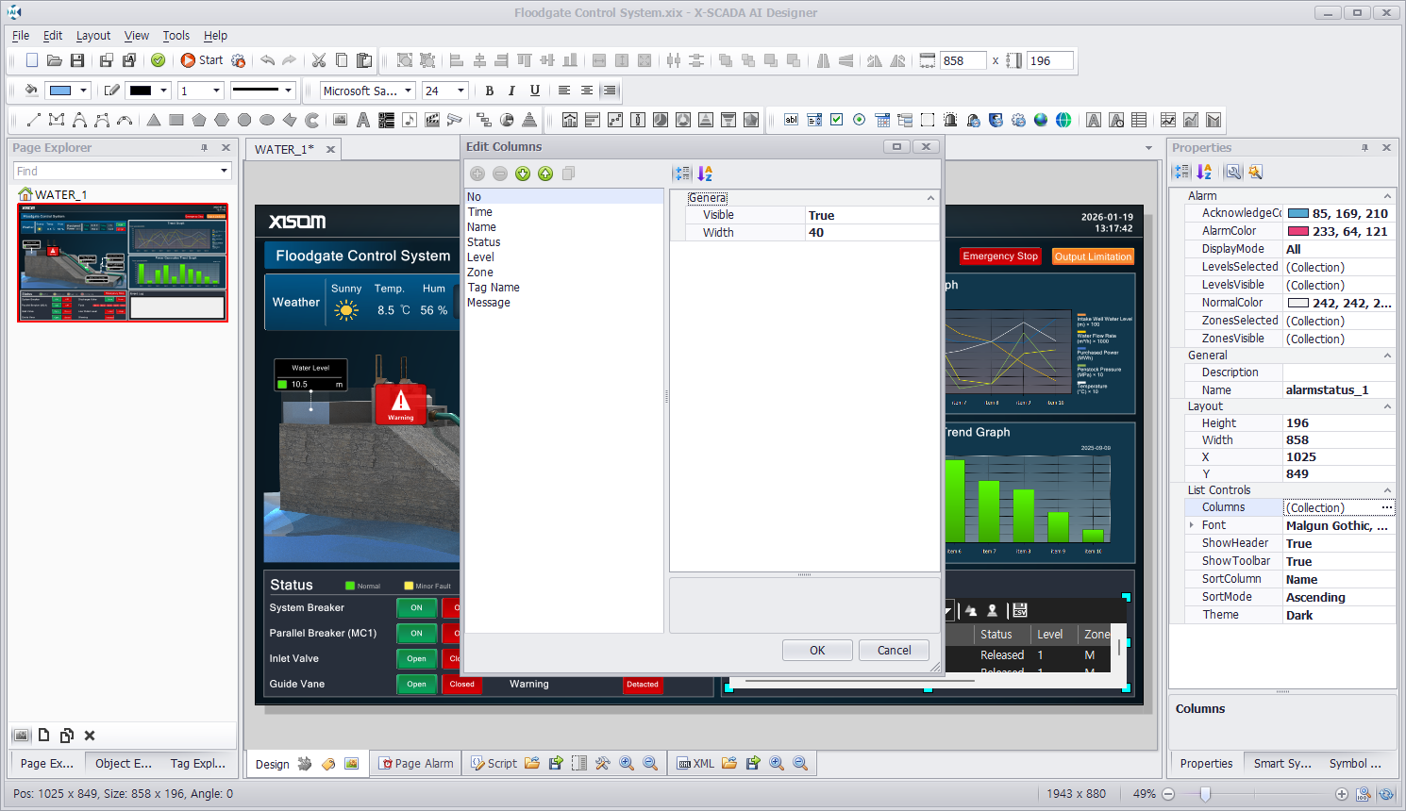This screenshot has width=1406, height=811.
Task: Move selected column down with green arrow
Action: (x=523, y=174)
